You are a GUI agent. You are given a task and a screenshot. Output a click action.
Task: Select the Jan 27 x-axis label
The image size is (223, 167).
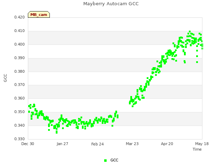click(62, 144)
